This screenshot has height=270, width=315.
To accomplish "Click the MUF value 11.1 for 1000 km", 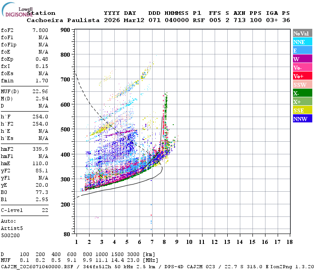I will (102, 261).
